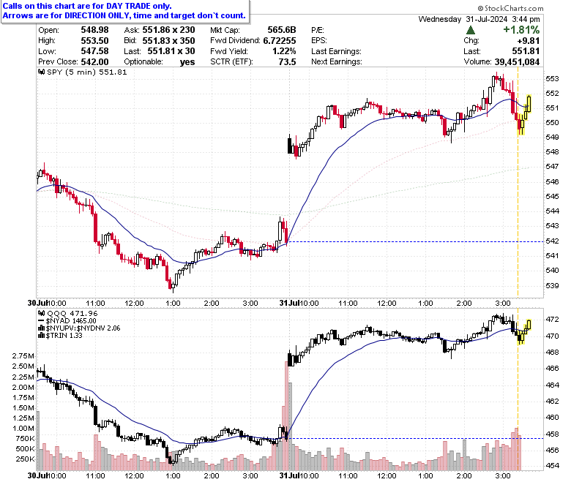Click the P/E label
Image resolution: width=571 pixels, height=482 pixels.
(x=318, y=30)
